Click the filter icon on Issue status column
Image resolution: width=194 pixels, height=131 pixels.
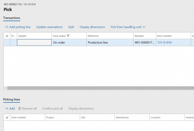[x=68, y=36]
